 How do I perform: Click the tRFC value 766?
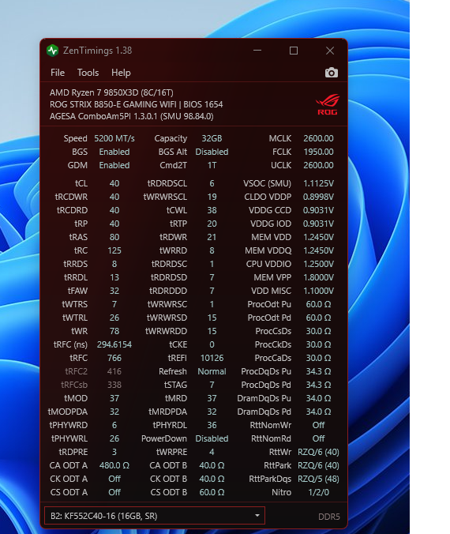pyautogui.click(x=114, y=358)
